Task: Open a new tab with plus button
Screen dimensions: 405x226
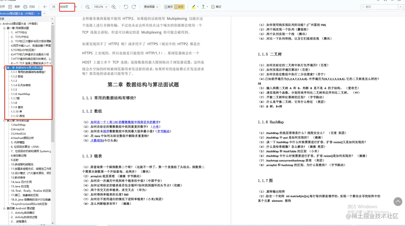Action: click(x=44, y=13)
